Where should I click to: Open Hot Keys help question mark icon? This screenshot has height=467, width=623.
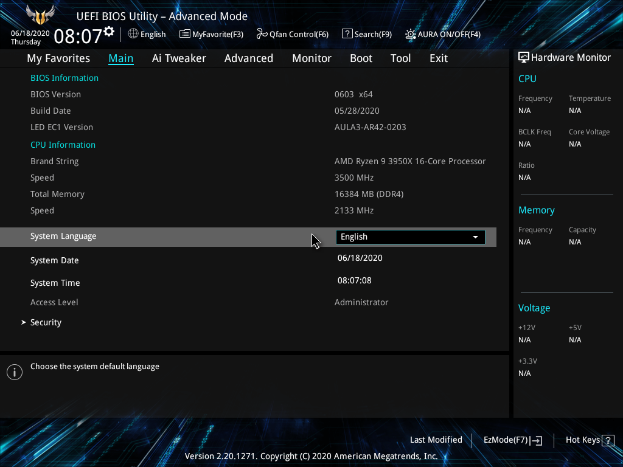(608, 440)
